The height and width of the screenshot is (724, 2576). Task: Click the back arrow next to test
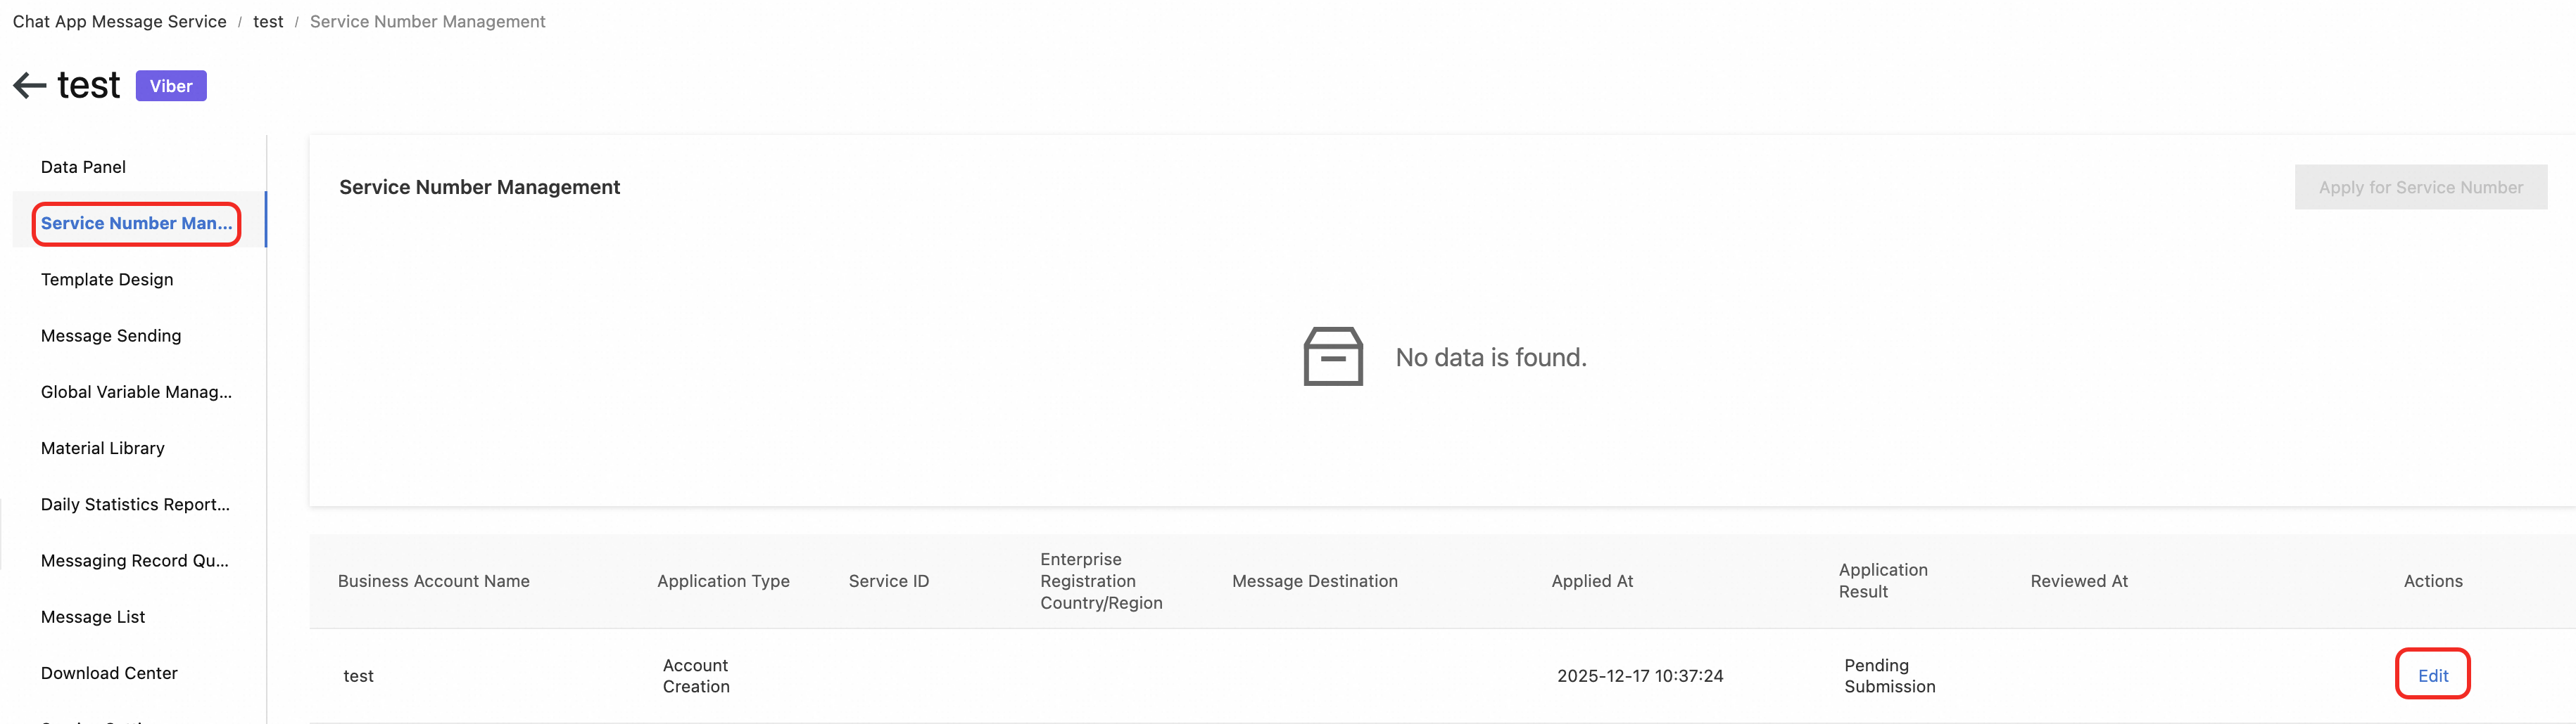pos(30,86)
